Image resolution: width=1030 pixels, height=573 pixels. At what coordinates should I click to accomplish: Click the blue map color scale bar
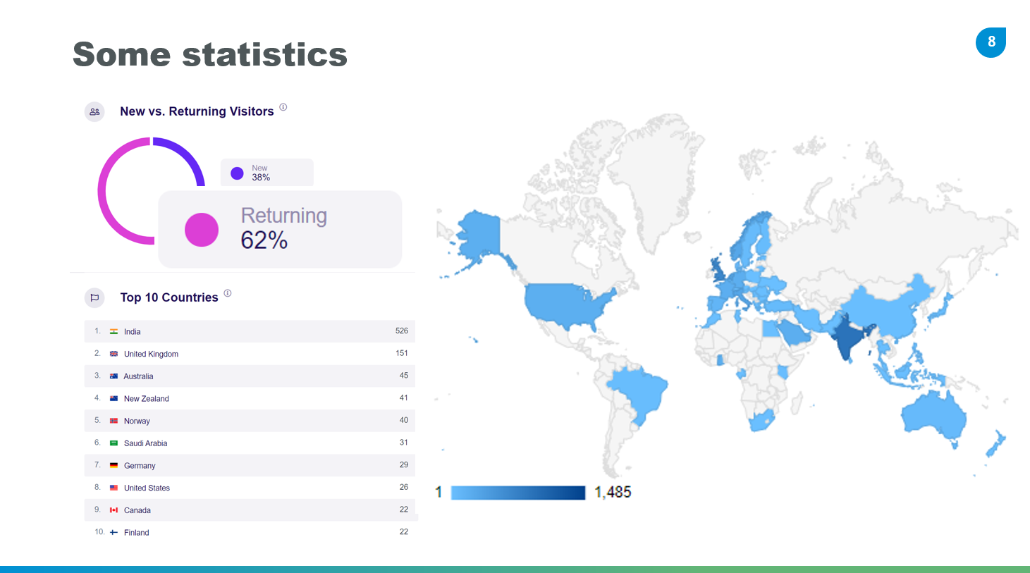click(x=517, y=493)
